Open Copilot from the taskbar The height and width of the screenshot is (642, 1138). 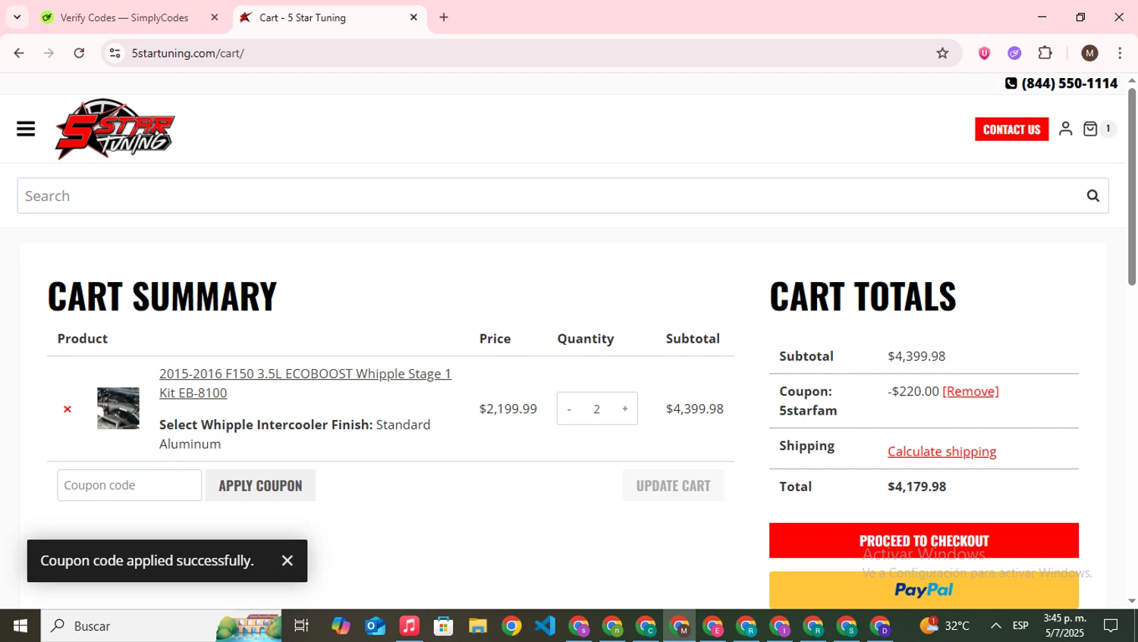341,626
